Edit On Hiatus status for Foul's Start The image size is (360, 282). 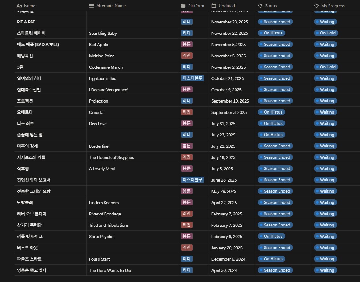tap(272, 259)
